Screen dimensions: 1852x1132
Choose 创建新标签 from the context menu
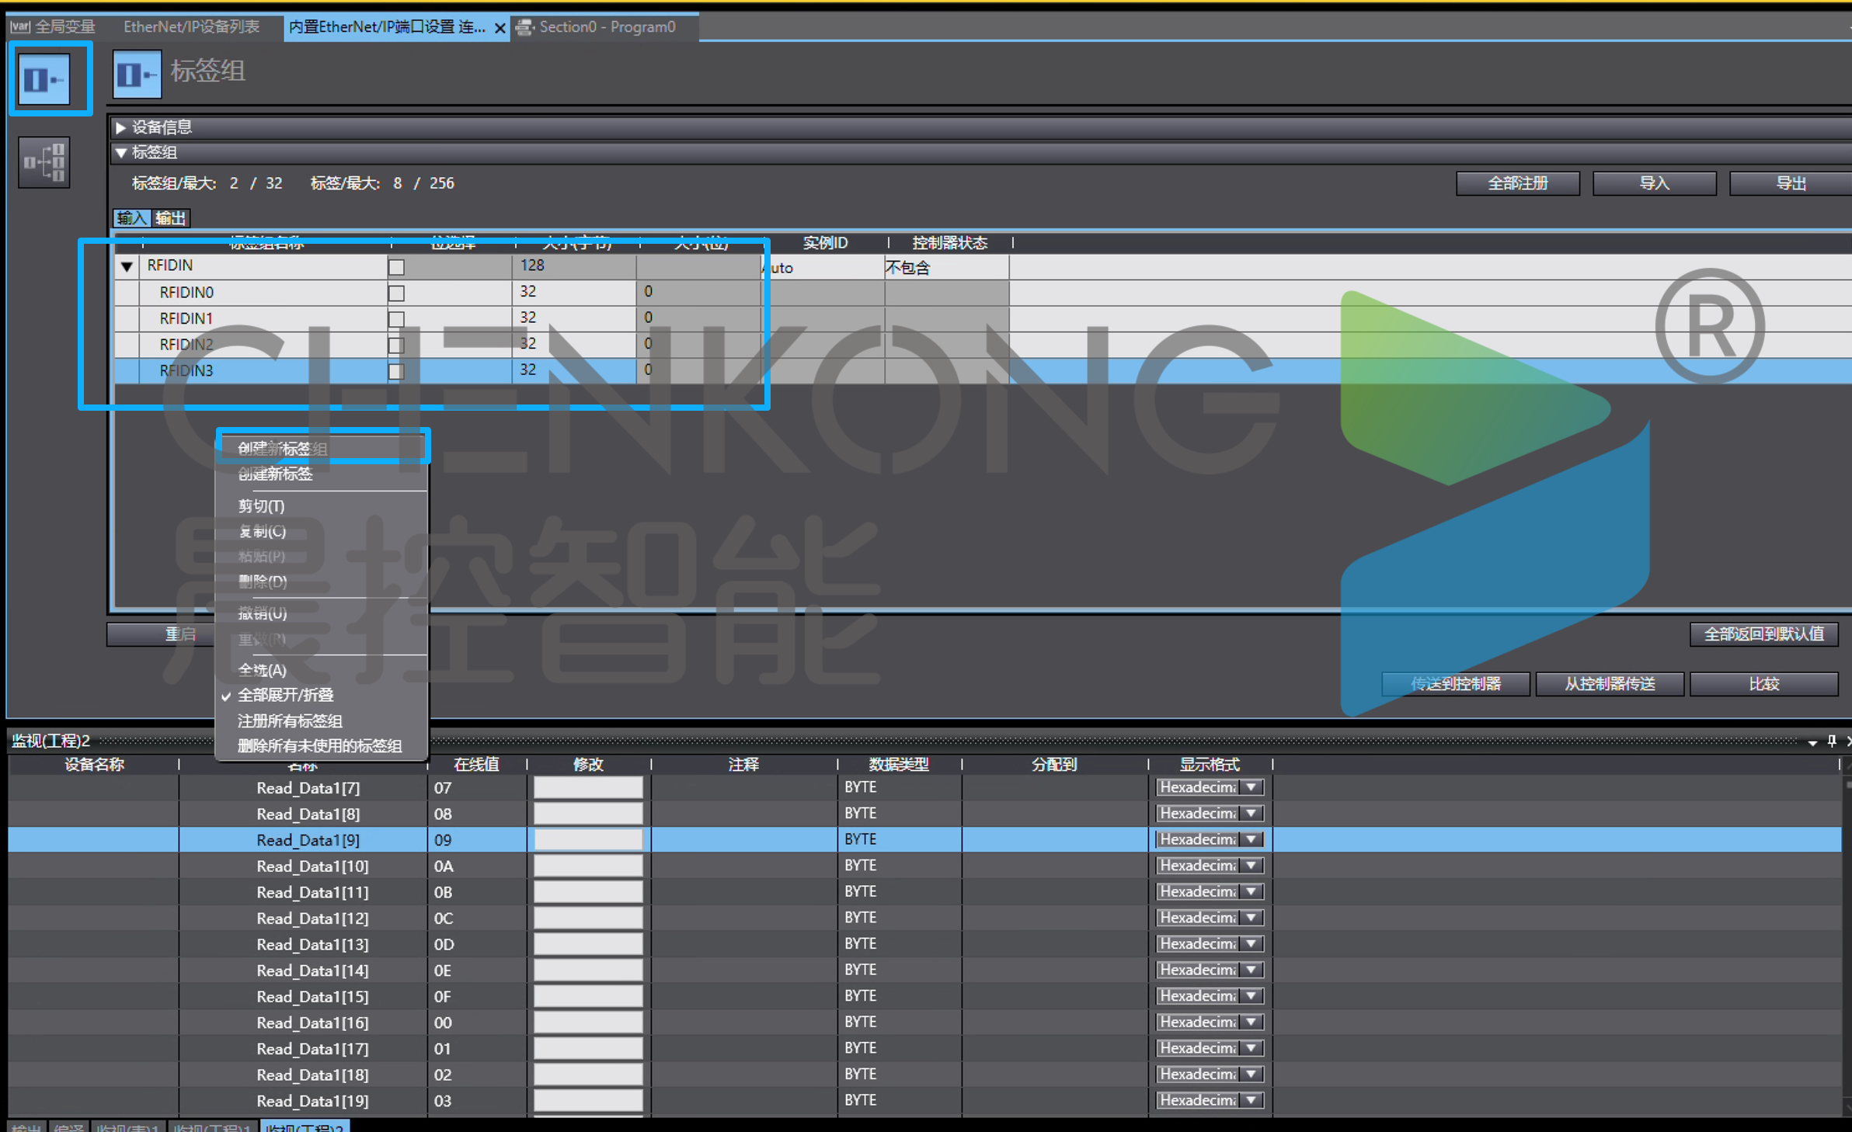(x=322, y=474)
